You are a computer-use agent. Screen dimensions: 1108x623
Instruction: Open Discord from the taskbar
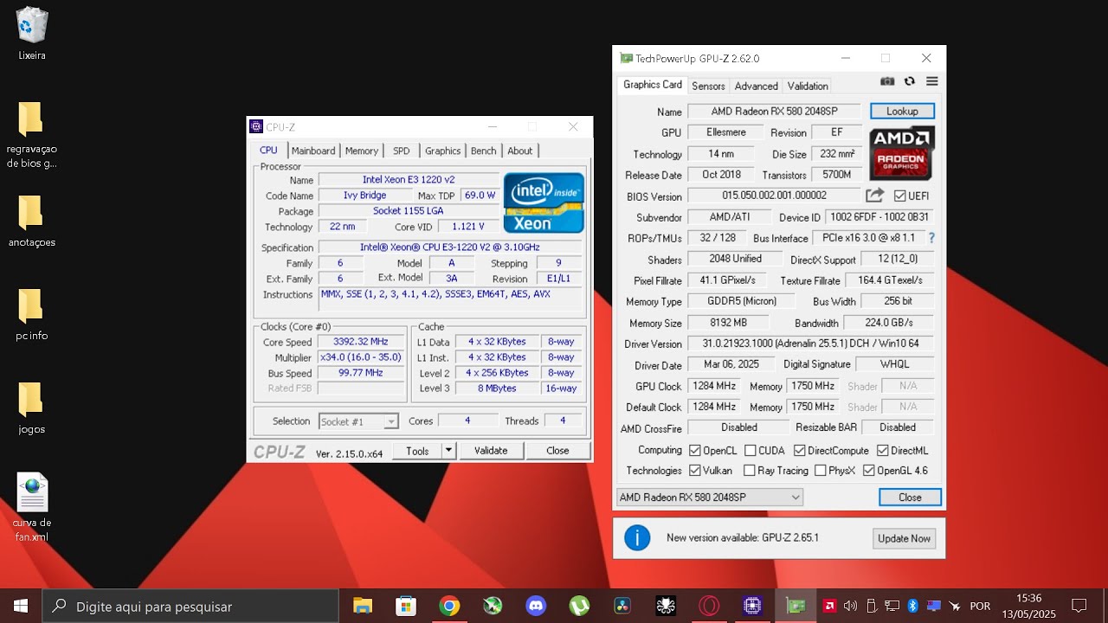(x=536, y=606)
